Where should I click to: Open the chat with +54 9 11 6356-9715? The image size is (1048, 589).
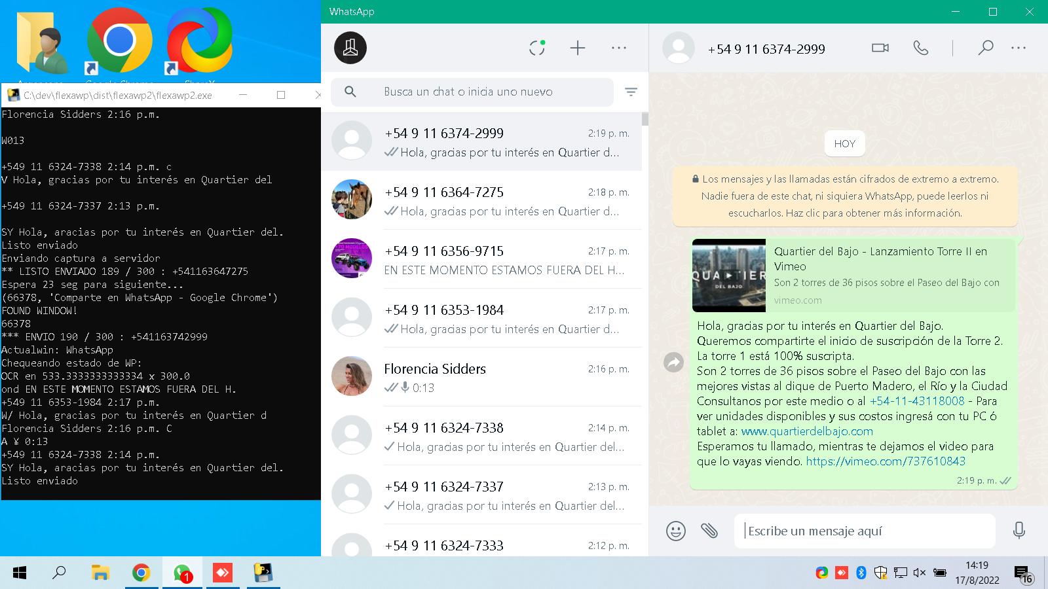481,259
